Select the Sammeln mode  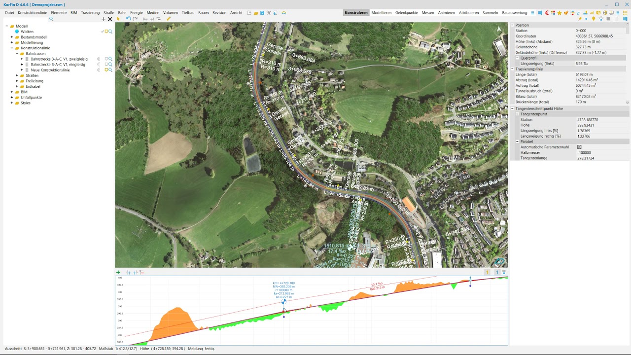tap(491, 13)
